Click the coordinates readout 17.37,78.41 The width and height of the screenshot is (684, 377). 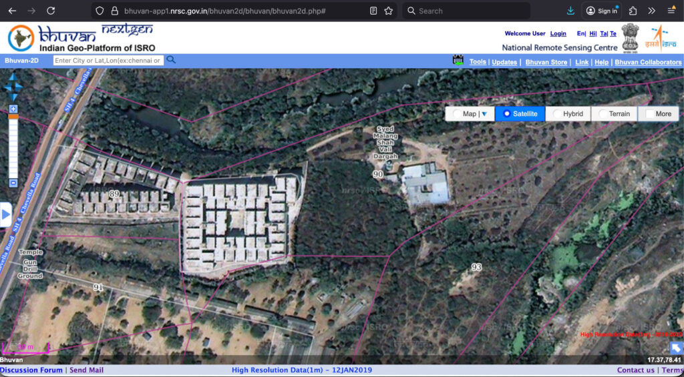(664, 360)
